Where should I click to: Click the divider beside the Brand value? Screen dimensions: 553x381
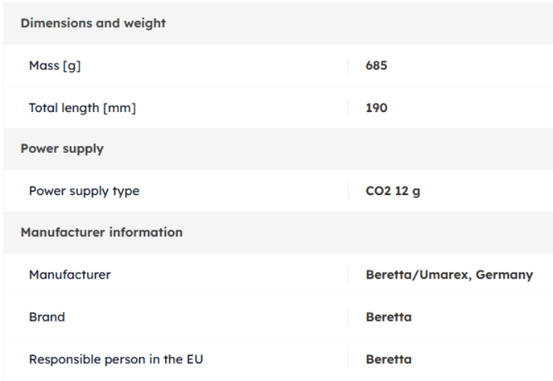point(348,317)
